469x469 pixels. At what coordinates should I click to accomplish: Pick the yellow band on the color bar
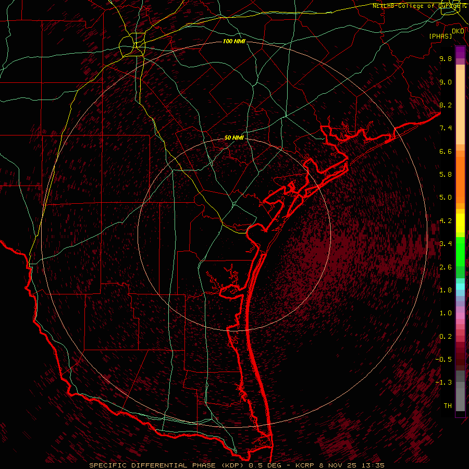tap(460, 223)
